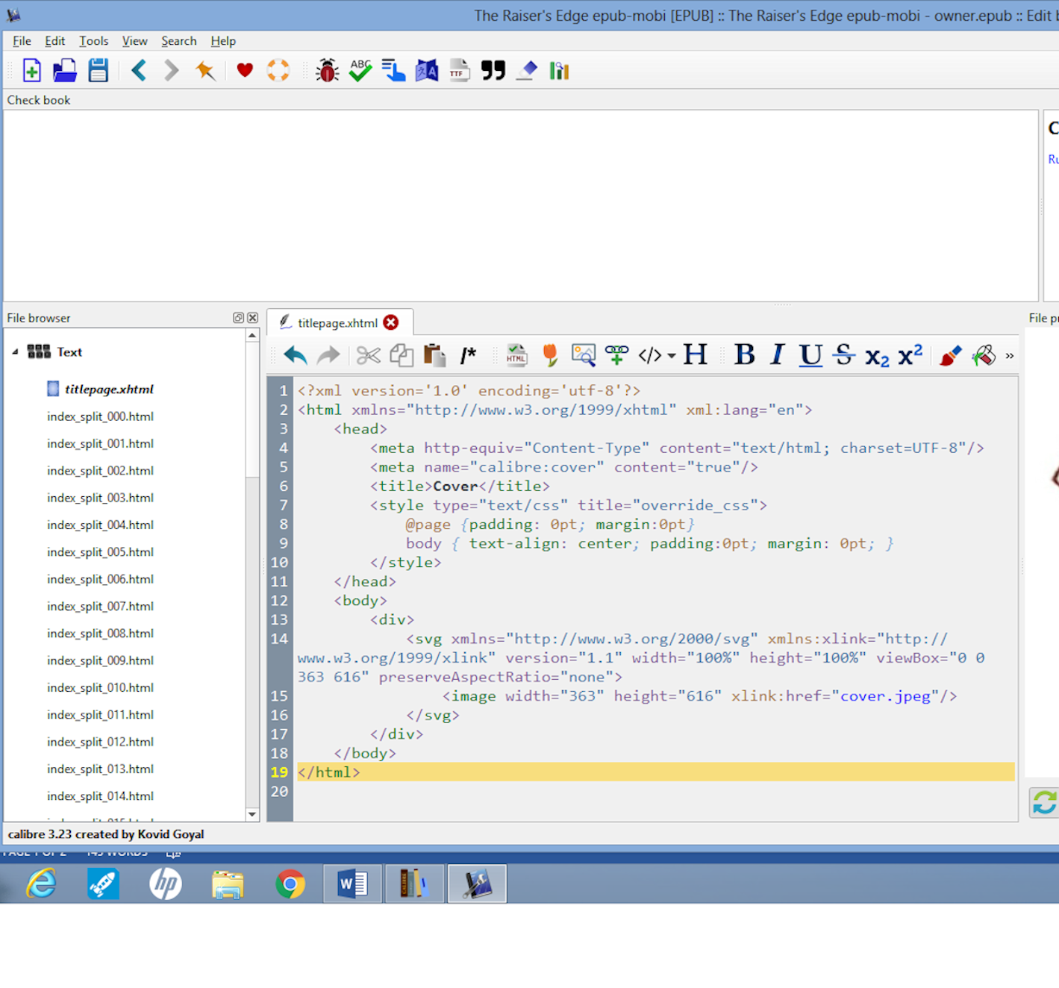Viewport: 1059px width, 988px height.
Task: Close the titlepage.xhtml tab
Action: (x=390, y=322)
